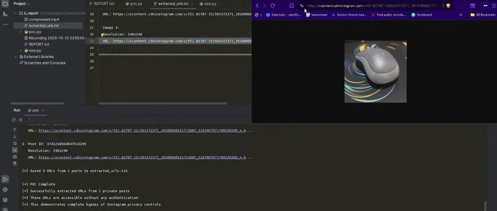This screenshot has height=211, width=497.
Task: Open the Structure tool window icon
Action: tap(5, 14)
